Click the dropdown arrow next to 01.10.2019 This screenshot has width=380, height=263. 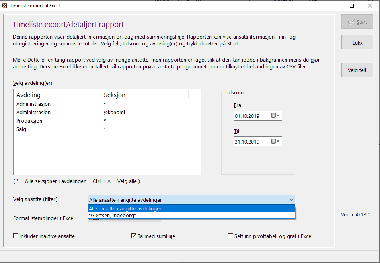(277, 115)
